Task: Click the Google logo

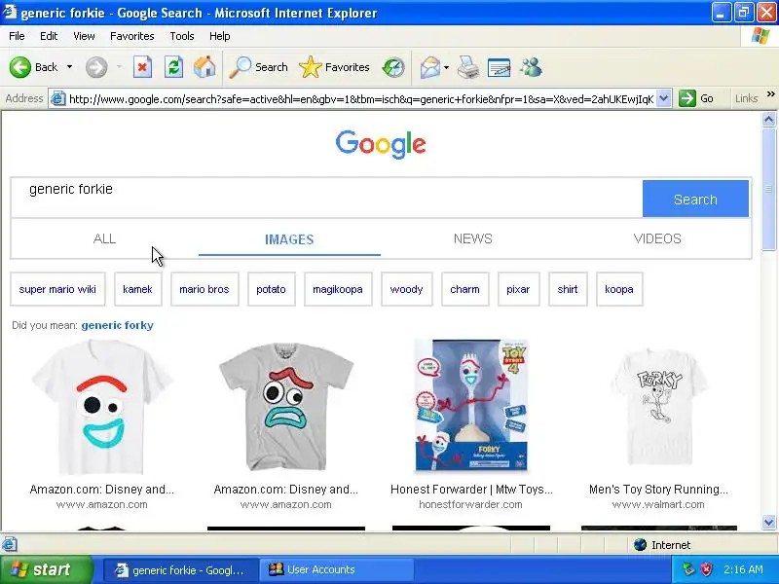Action: point(381,144)
